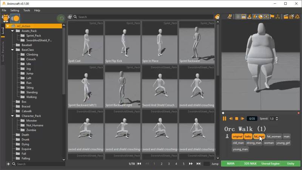Select the baby body type tag

pyautogui.click(x=248, y=136)
